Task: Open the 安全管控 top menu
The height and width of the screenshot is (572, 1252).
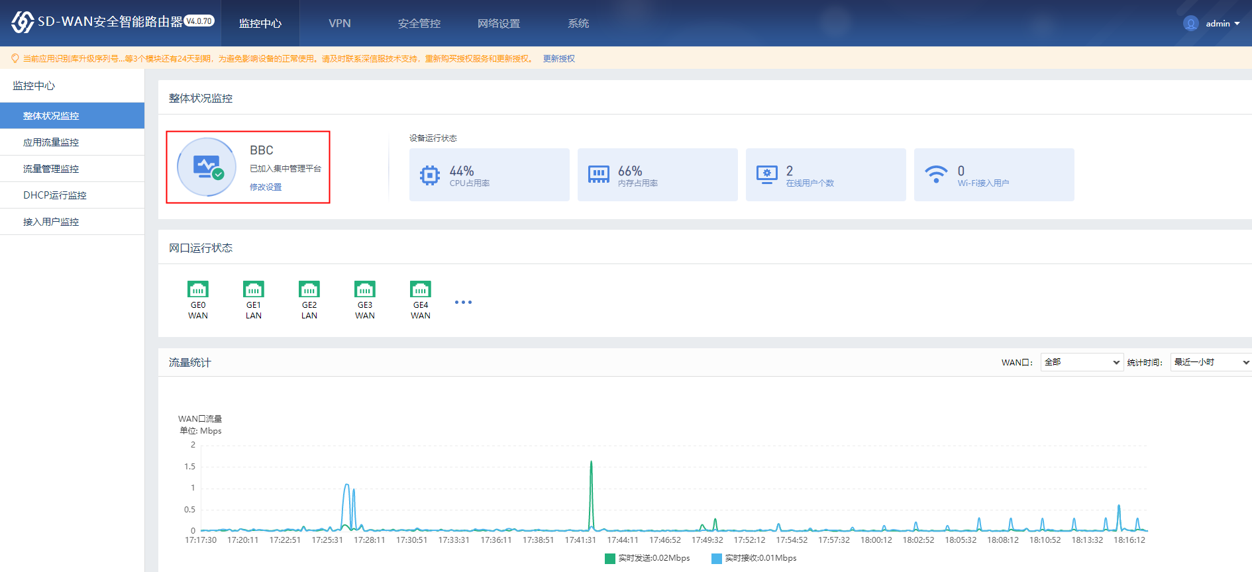Action: pyautogui.click(x=419, y=23)
